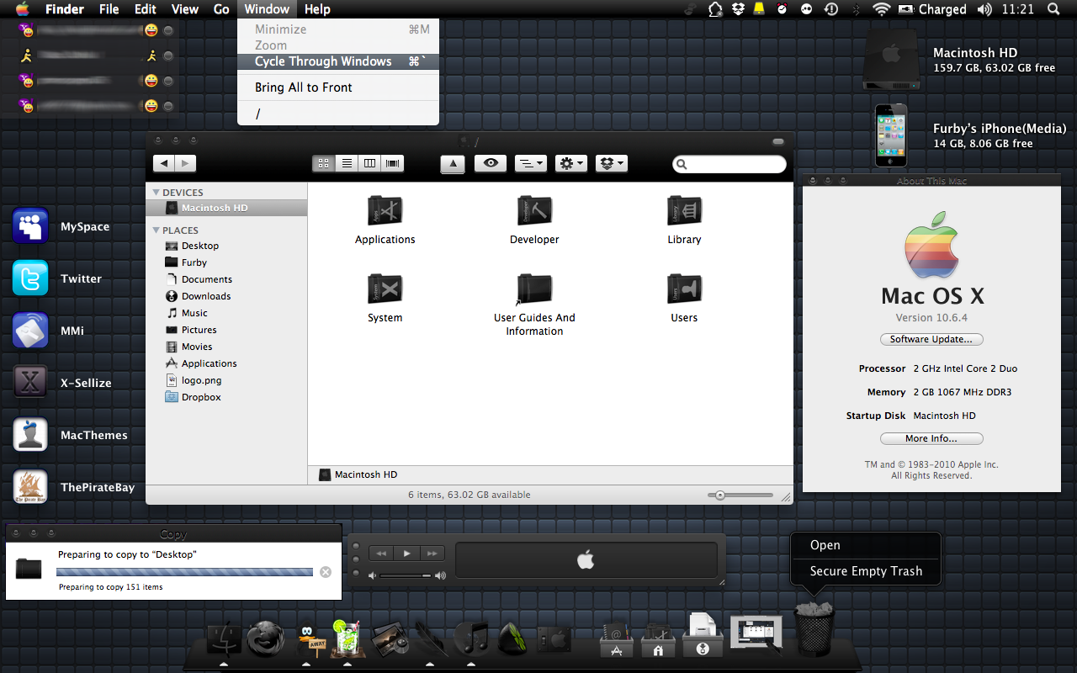
Task: Go back in the Finder window
Action: point(163,163)
